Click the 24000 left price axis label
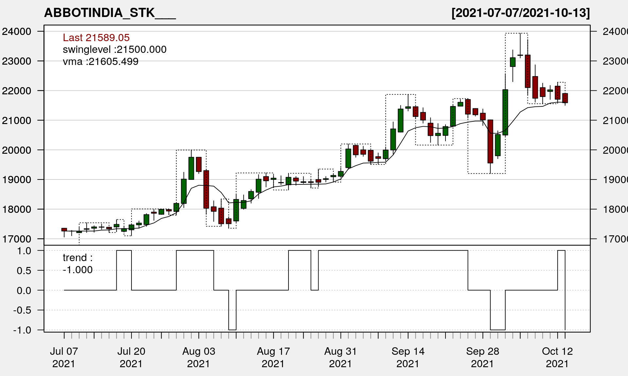Viewport: 628px width, 376px height. point(17,31)
